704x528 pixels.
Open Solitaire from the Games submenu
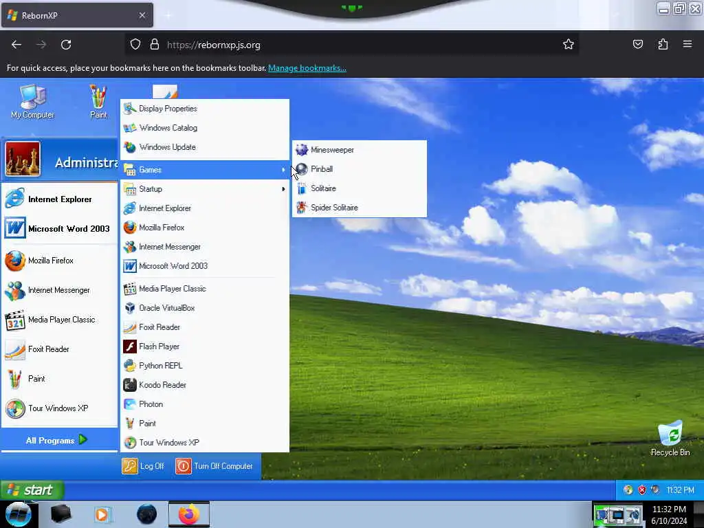[x=359, y=188]
